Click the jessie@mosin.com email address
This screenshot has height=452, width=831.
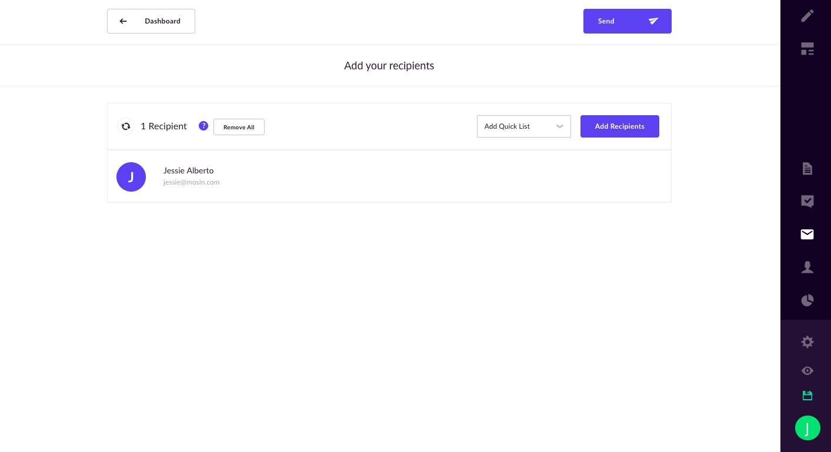[191, 182]
